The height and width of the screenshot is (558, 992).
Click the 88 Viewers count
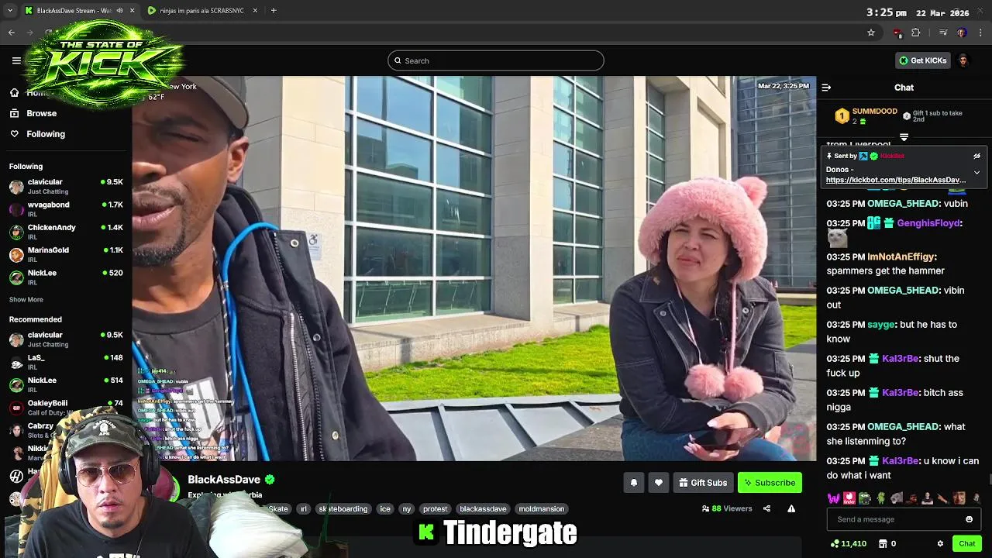pyautogui.click(x=727, y=508)
